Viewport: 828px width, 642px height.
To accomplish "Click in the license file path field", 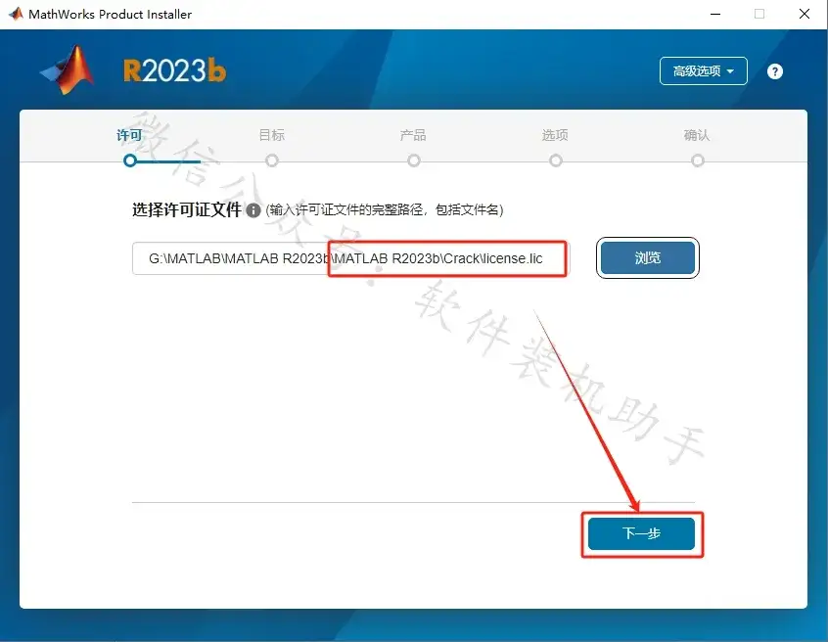I will (350, 258).
